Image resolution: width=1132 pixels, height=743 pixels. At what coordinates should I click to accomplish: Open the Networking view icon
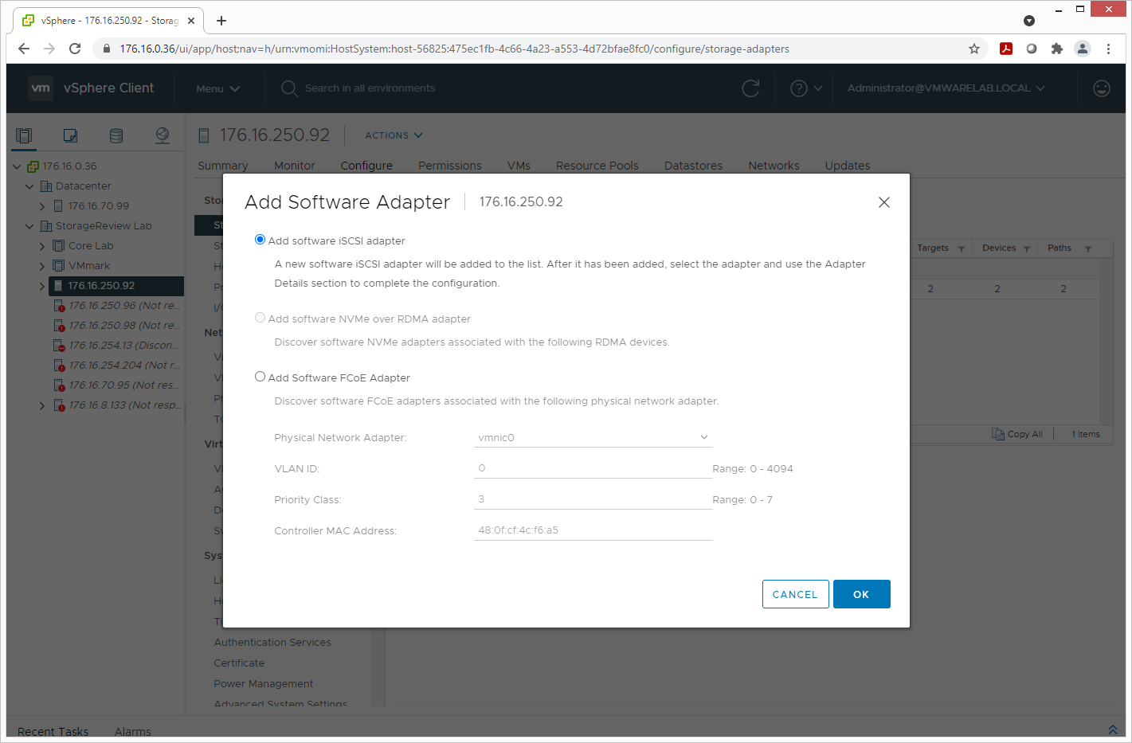pyautogui.click(x=163, y=135)
